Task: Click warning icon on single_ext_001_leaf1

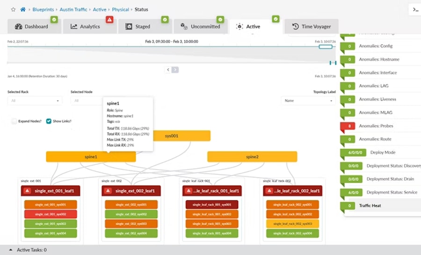Action: pyautogui.click(x=27, y=191)
